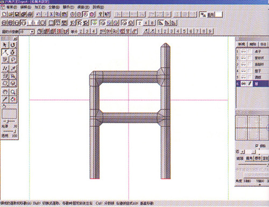269x207 pixels.
Task: Select the rotate tool in toolbox
Action: 13,45
